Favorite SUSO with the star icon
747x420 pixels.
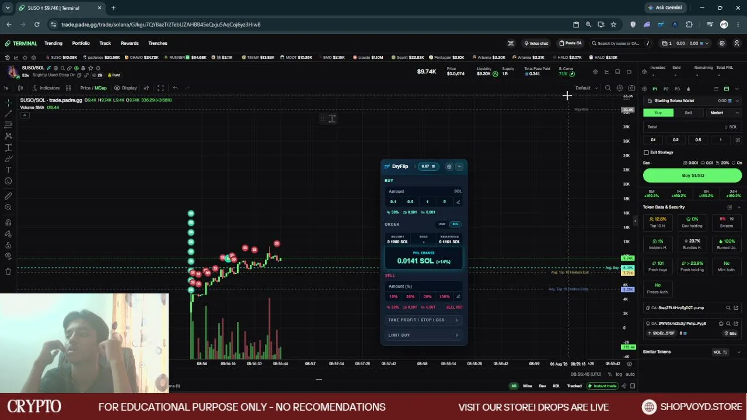tap(90, 68)
